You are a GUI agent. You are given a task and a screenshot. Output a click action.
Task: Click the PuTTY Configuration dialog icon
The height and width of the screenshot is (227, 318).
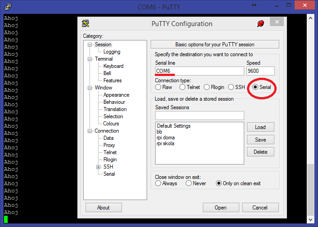point(85,23)
